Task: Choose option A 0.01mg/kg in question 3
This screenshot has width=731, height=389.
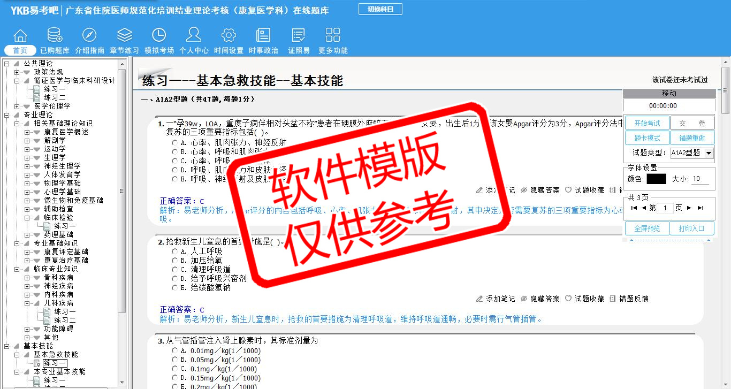Action: click(x=175, y=350)
